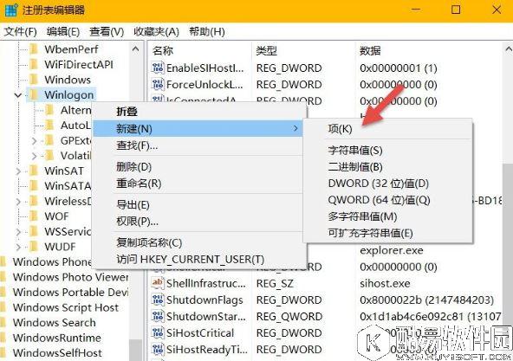Click the 0x8000022b (2147484203) data cell

point(426,300)
